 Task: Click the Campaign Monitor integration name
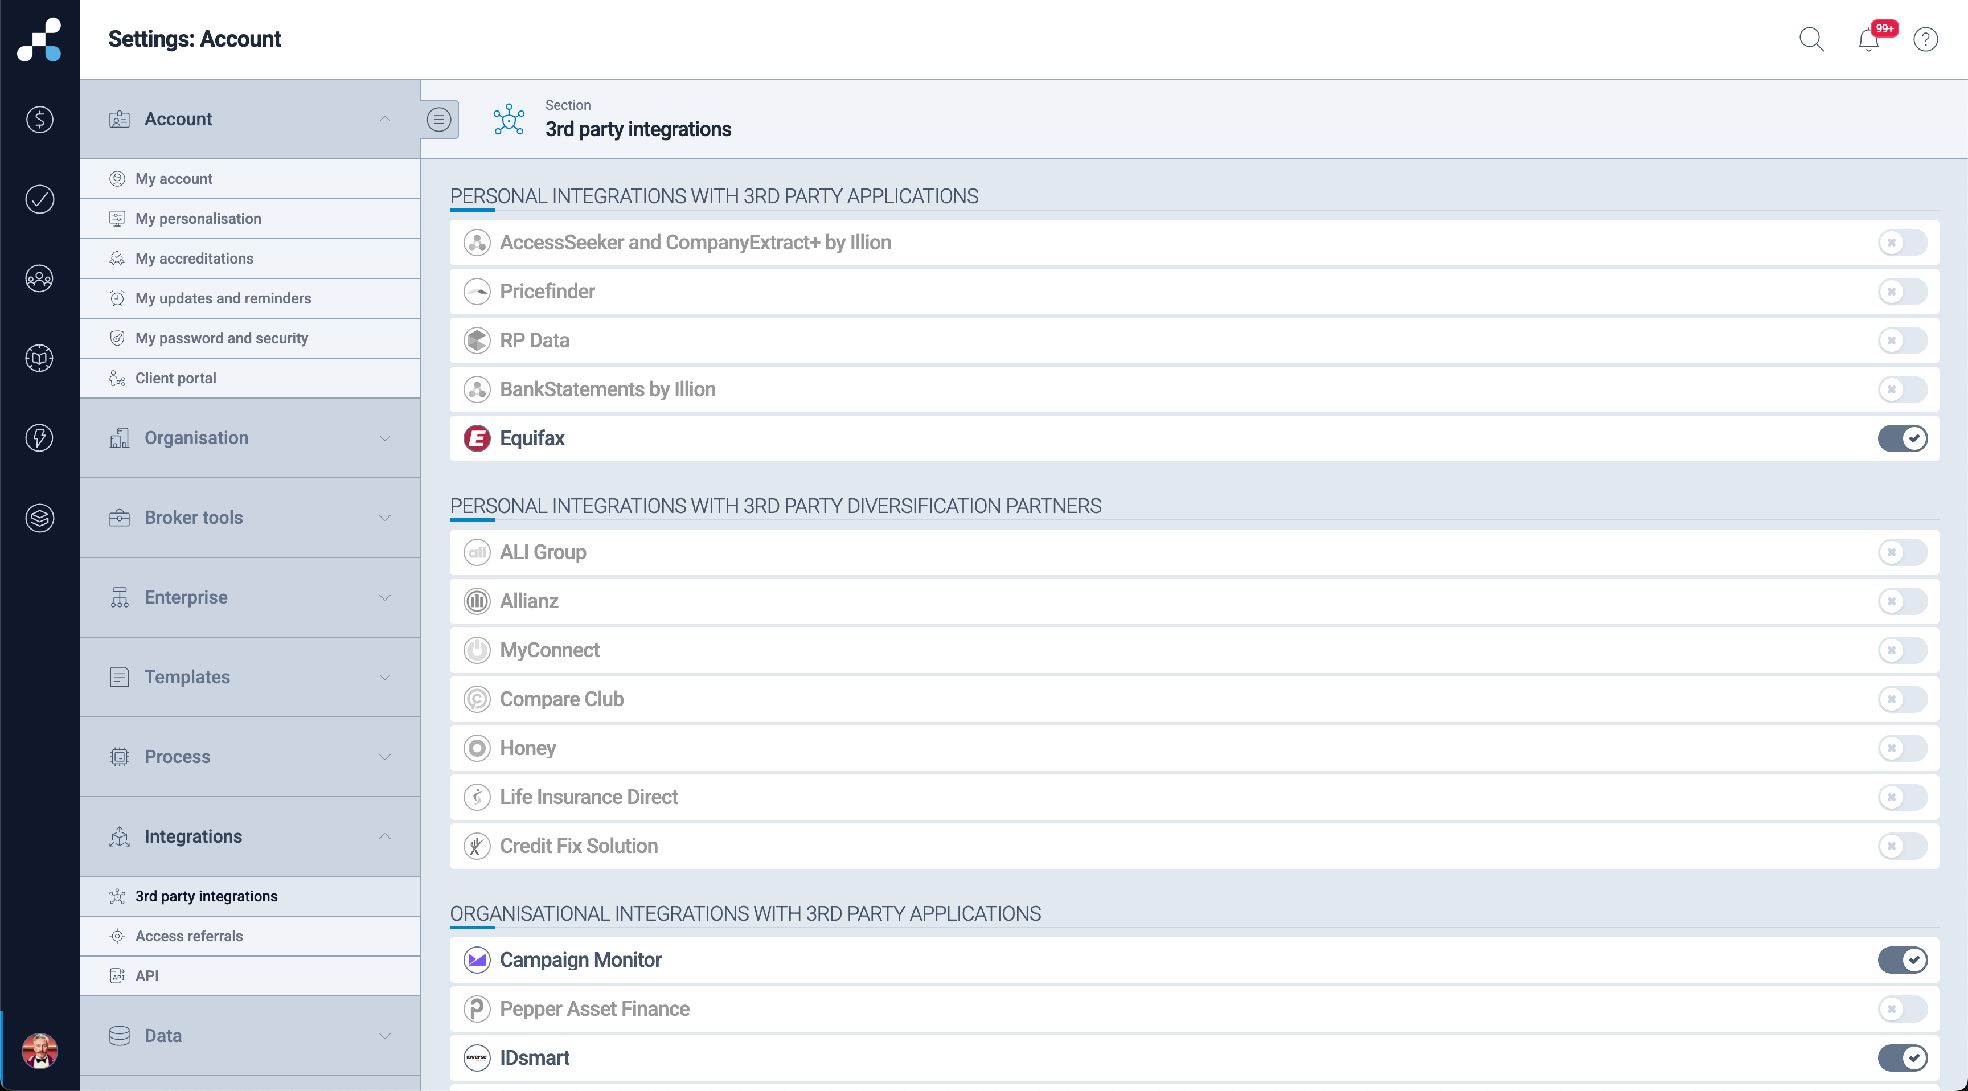click(x=581, y=959)
